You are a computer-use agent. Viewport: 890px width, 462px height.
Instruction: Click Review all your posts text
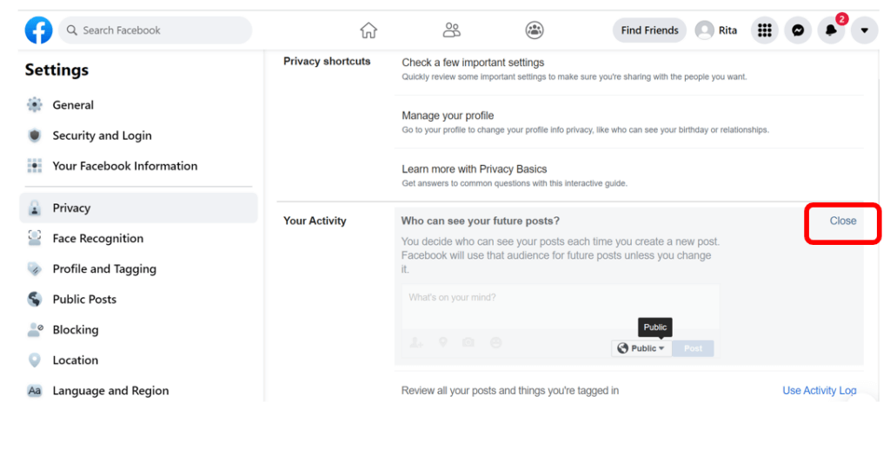(x=509, y=391)
